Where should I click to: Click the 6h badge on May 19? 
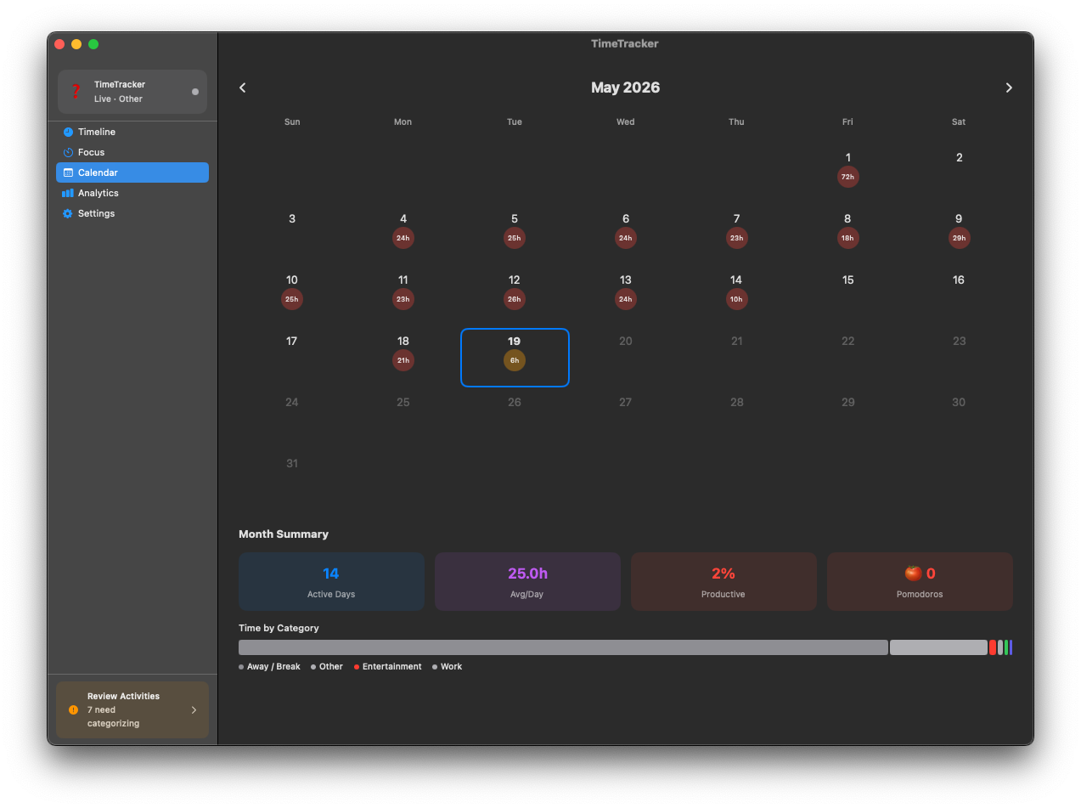[515, 360]
